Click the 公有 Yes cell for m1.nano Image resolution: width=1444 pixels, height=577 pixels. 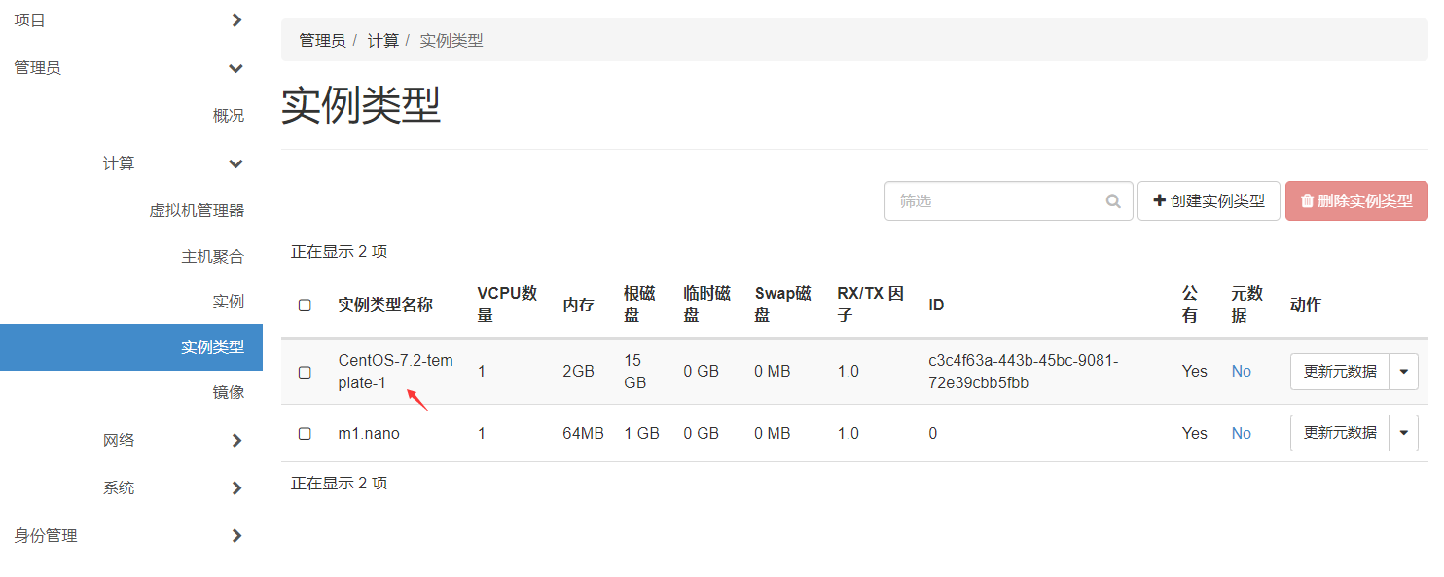[1194, 433]
